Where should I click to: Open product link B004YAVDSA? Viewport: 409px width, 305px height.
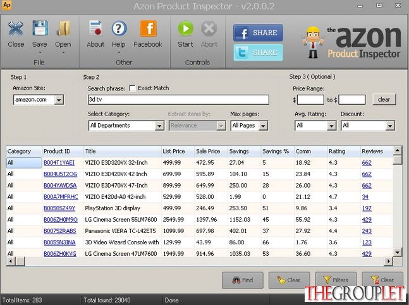point(60,186)
